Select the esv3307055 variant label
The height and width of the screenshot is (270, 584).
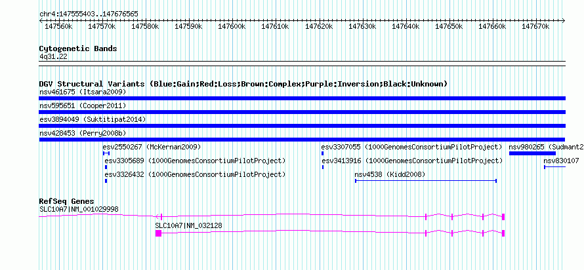411,147
